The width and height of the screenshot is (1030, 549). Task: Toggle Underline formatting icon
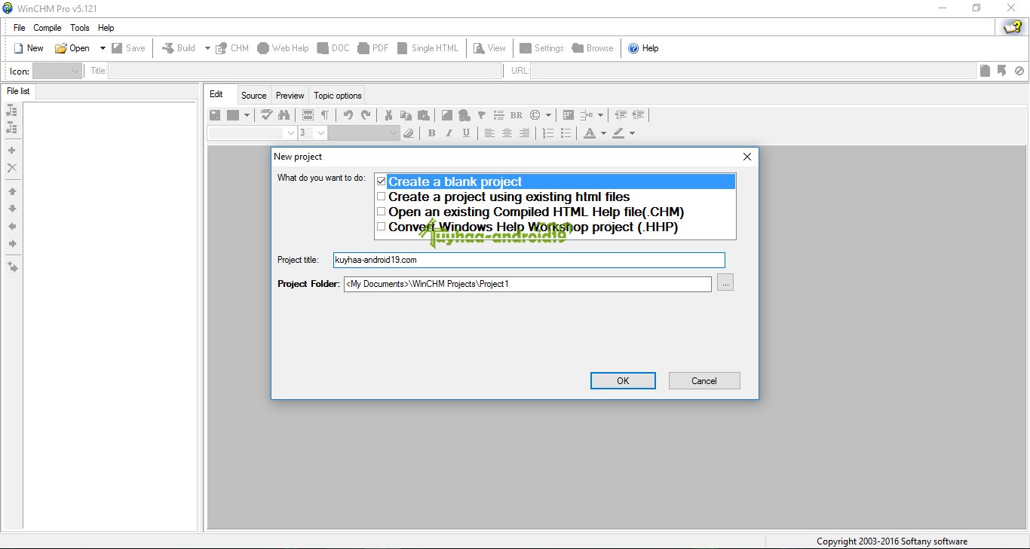pos(466,133)
